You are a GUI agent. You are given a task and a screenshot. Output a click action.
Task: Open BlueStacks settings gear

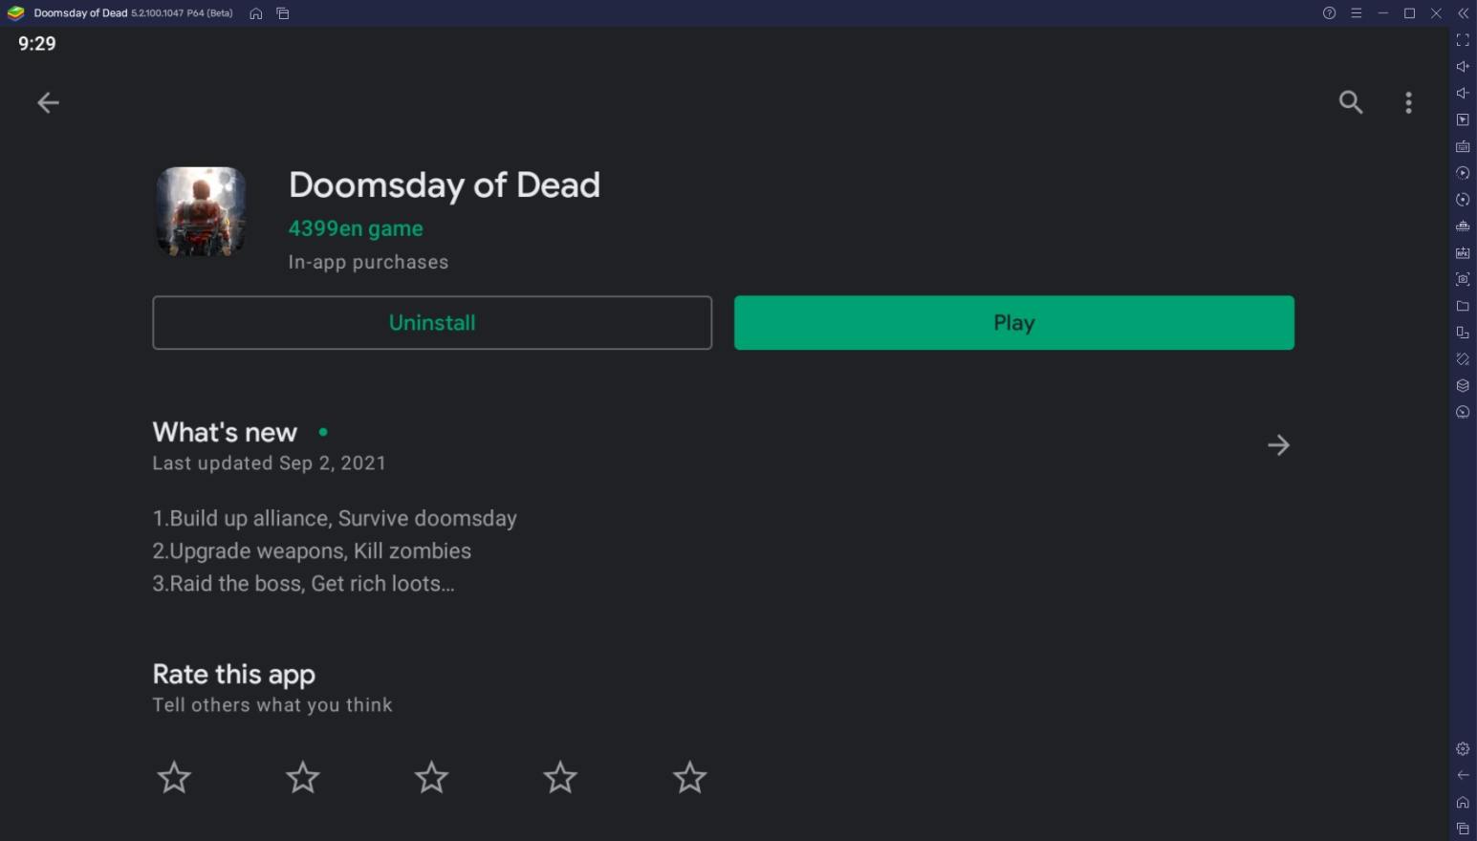tap(1463, 749)
